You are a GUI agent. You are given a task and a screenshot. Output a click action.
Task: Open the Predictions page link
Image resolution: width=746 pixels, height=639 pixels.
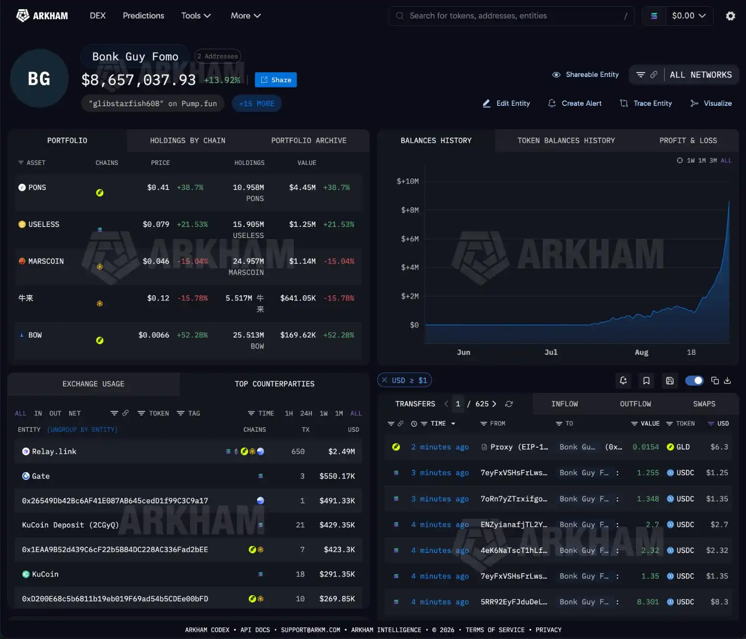[x=143, y=16]
